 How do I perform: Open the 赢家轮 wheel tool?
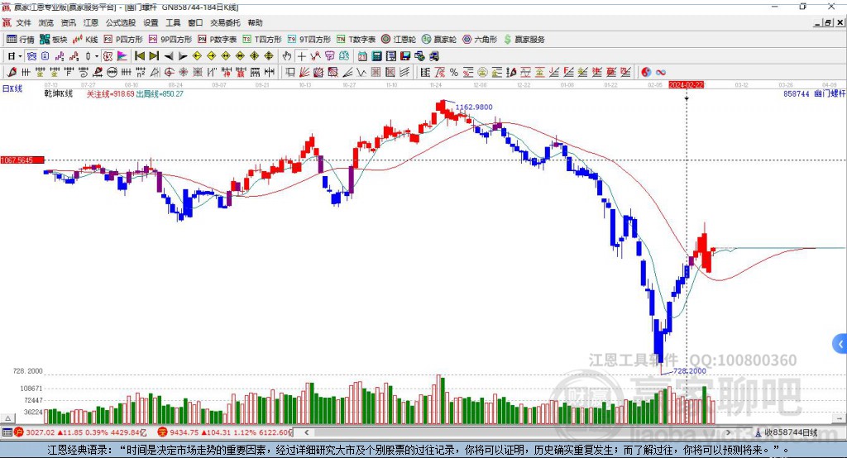[439, 40]
